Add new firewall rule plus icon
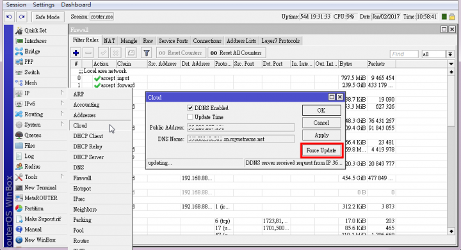The width and height of the screenshot is (461, 250). 76,53
